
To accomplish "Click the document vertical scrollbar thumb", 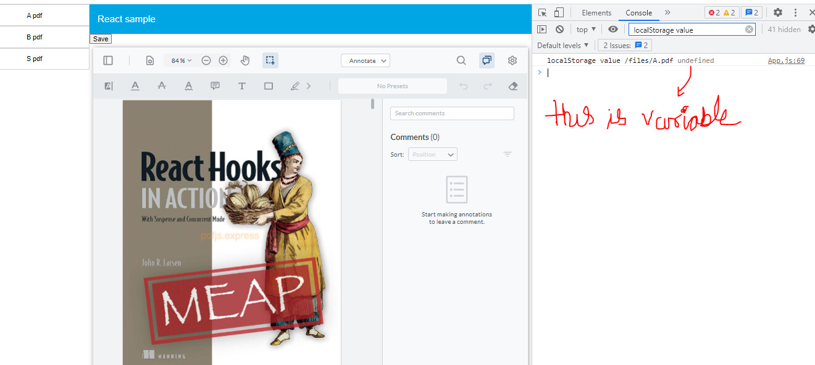I will [372, 104].
